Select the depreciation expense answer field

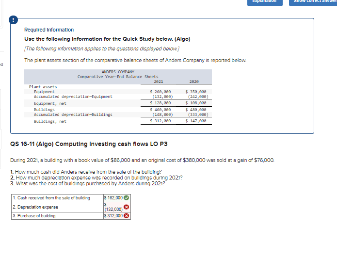(x=117, y=207)
